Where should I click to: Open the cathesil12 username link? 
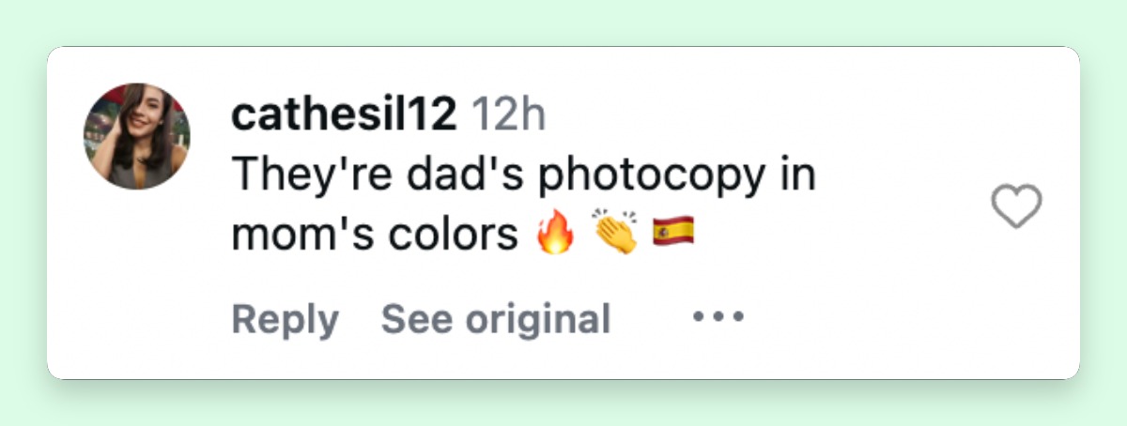[344, 115]
